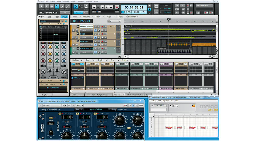Select the Smart tool star icon
Viewport: 258px width, 153px height.
42,7
